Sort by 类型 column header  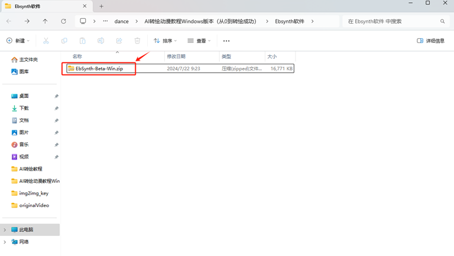[226, 57]
